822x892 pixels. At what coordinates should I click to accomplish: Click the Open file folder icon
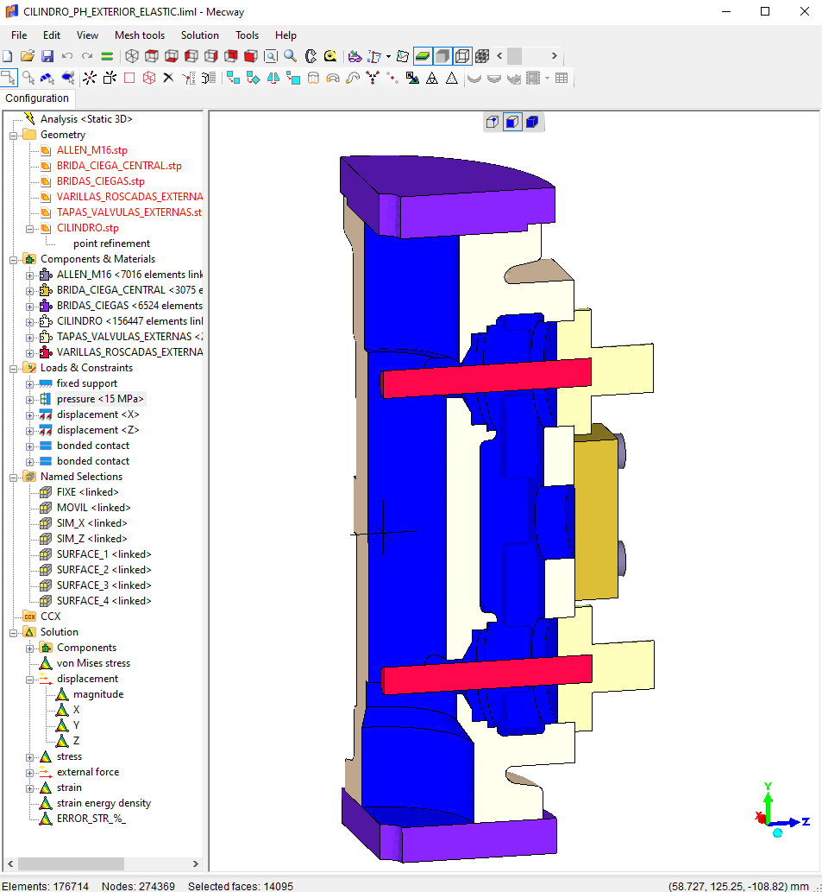point(28,56)
